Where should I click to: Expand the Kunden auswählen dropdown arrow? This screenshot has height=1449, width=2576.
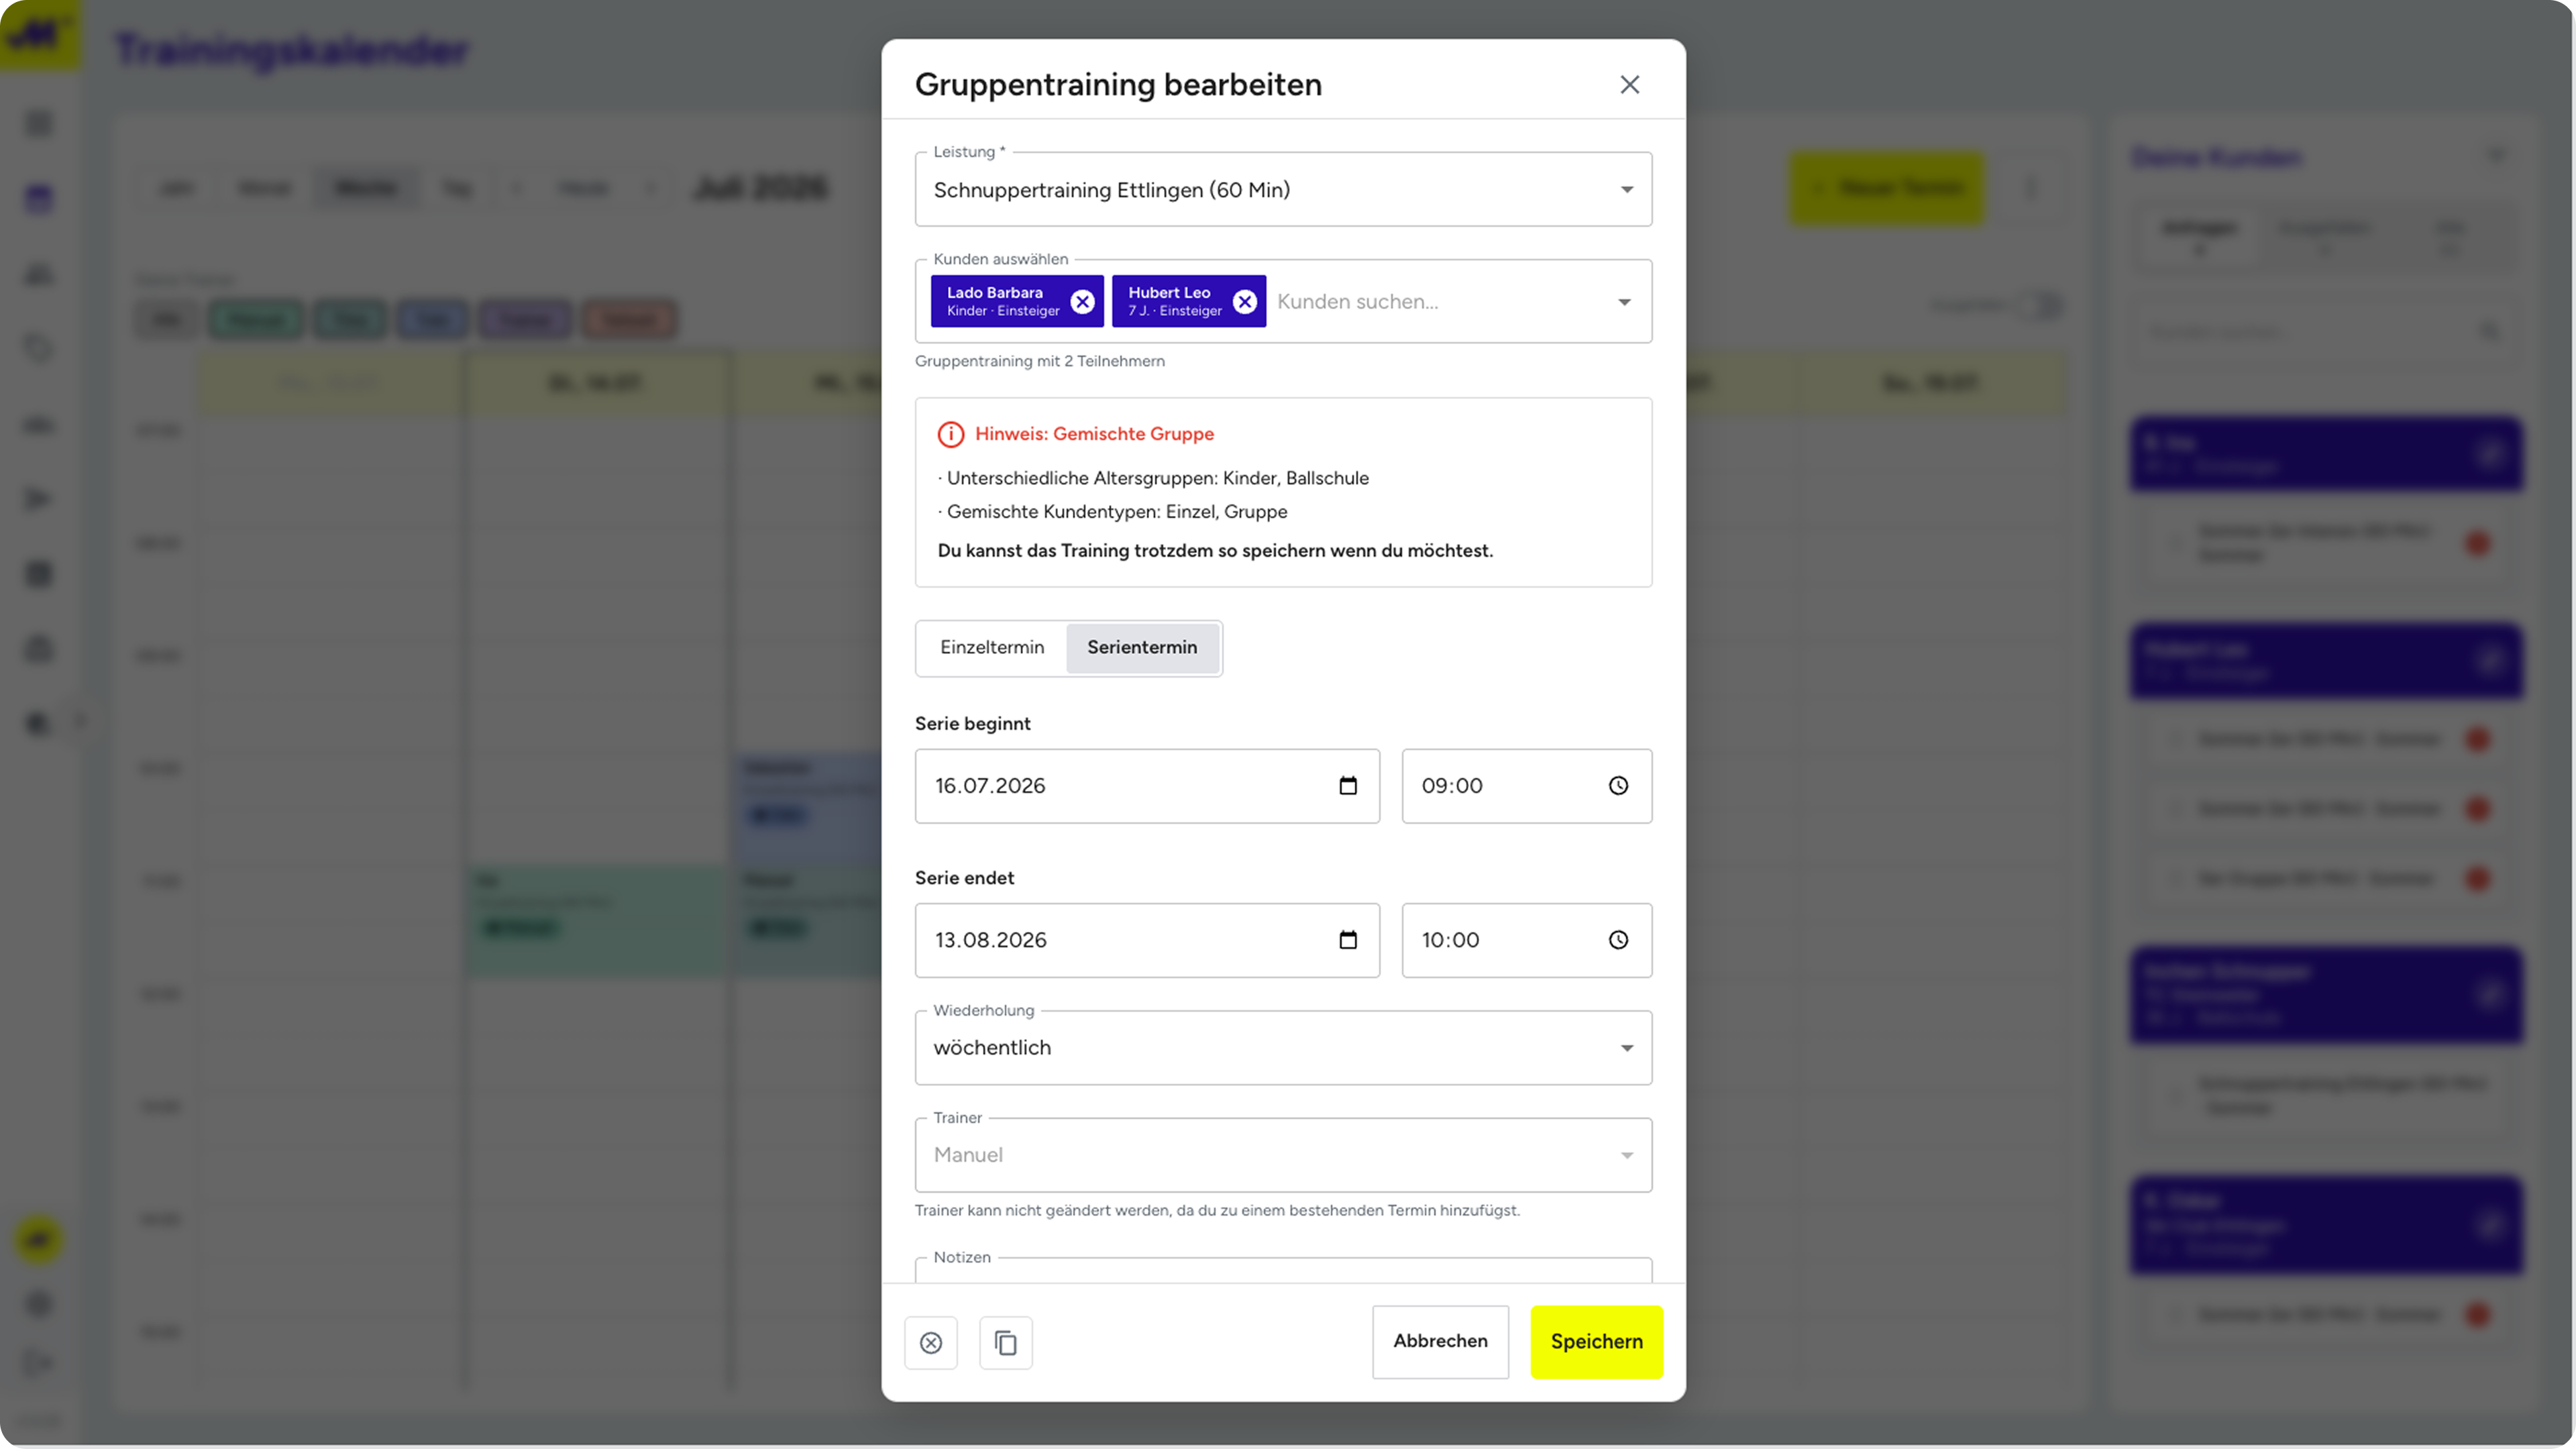coord(1624,302)
